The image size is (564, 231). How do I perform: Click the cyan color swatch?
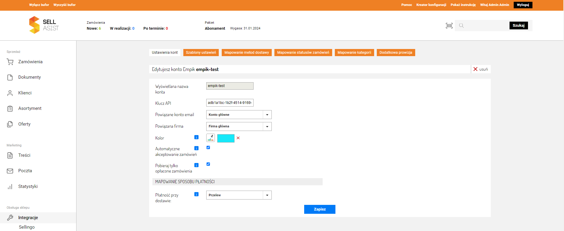pos(226,138)
